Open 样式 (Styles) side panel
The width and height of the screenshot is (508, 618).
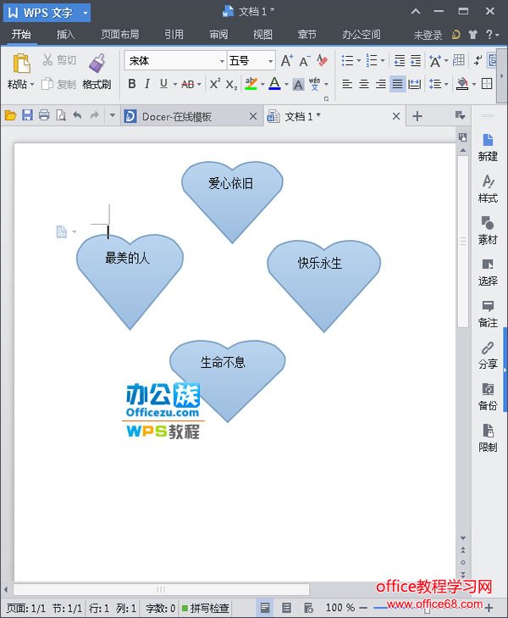(x=488, y=189)
